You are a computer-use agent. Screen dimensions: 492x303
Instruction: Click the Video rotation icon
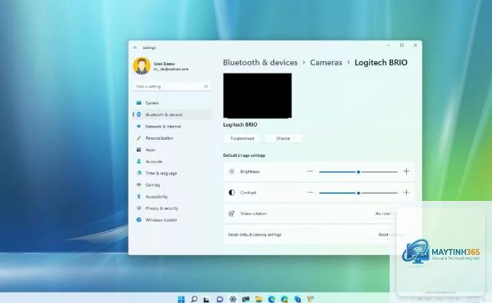pos(232,213)
